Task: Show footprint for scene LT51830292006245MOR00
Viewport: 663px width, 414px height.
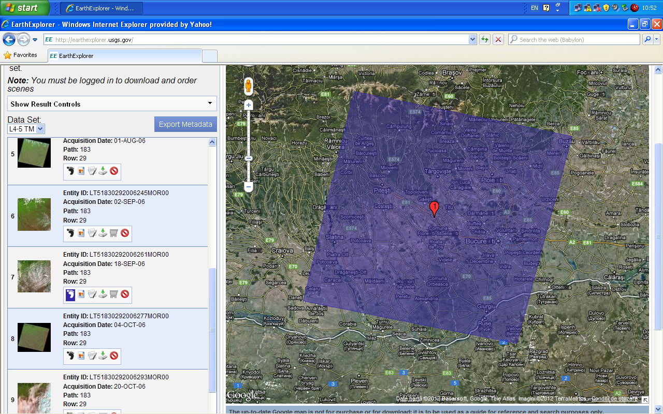Action: coord(70,233)
